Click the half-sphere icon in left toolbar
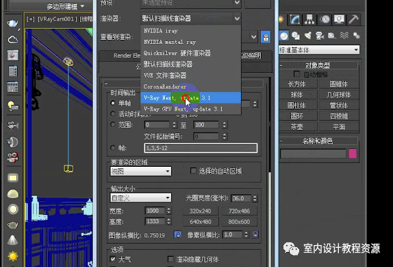This screenshot has height=267, width=393. 12,142
